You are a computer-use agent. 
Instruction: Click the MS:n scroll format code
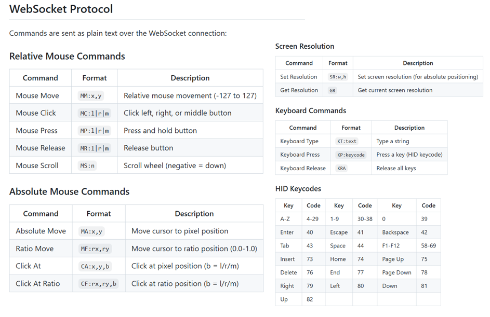[x=87, y=166]
